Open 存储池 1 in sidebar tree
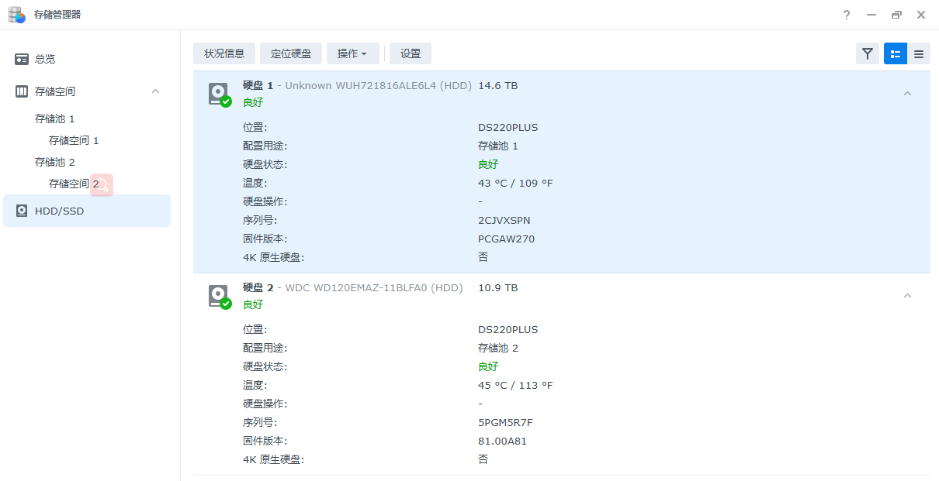Screen dimensions: 939x481 [x=55, y=119]
